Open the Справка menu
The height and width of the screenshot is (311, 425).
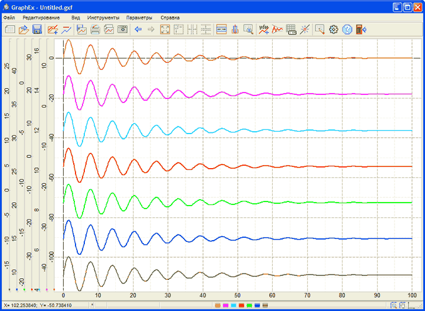tap(170, 18)
